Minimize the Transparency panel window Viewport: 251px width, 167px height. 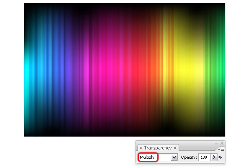click(216, 144)
